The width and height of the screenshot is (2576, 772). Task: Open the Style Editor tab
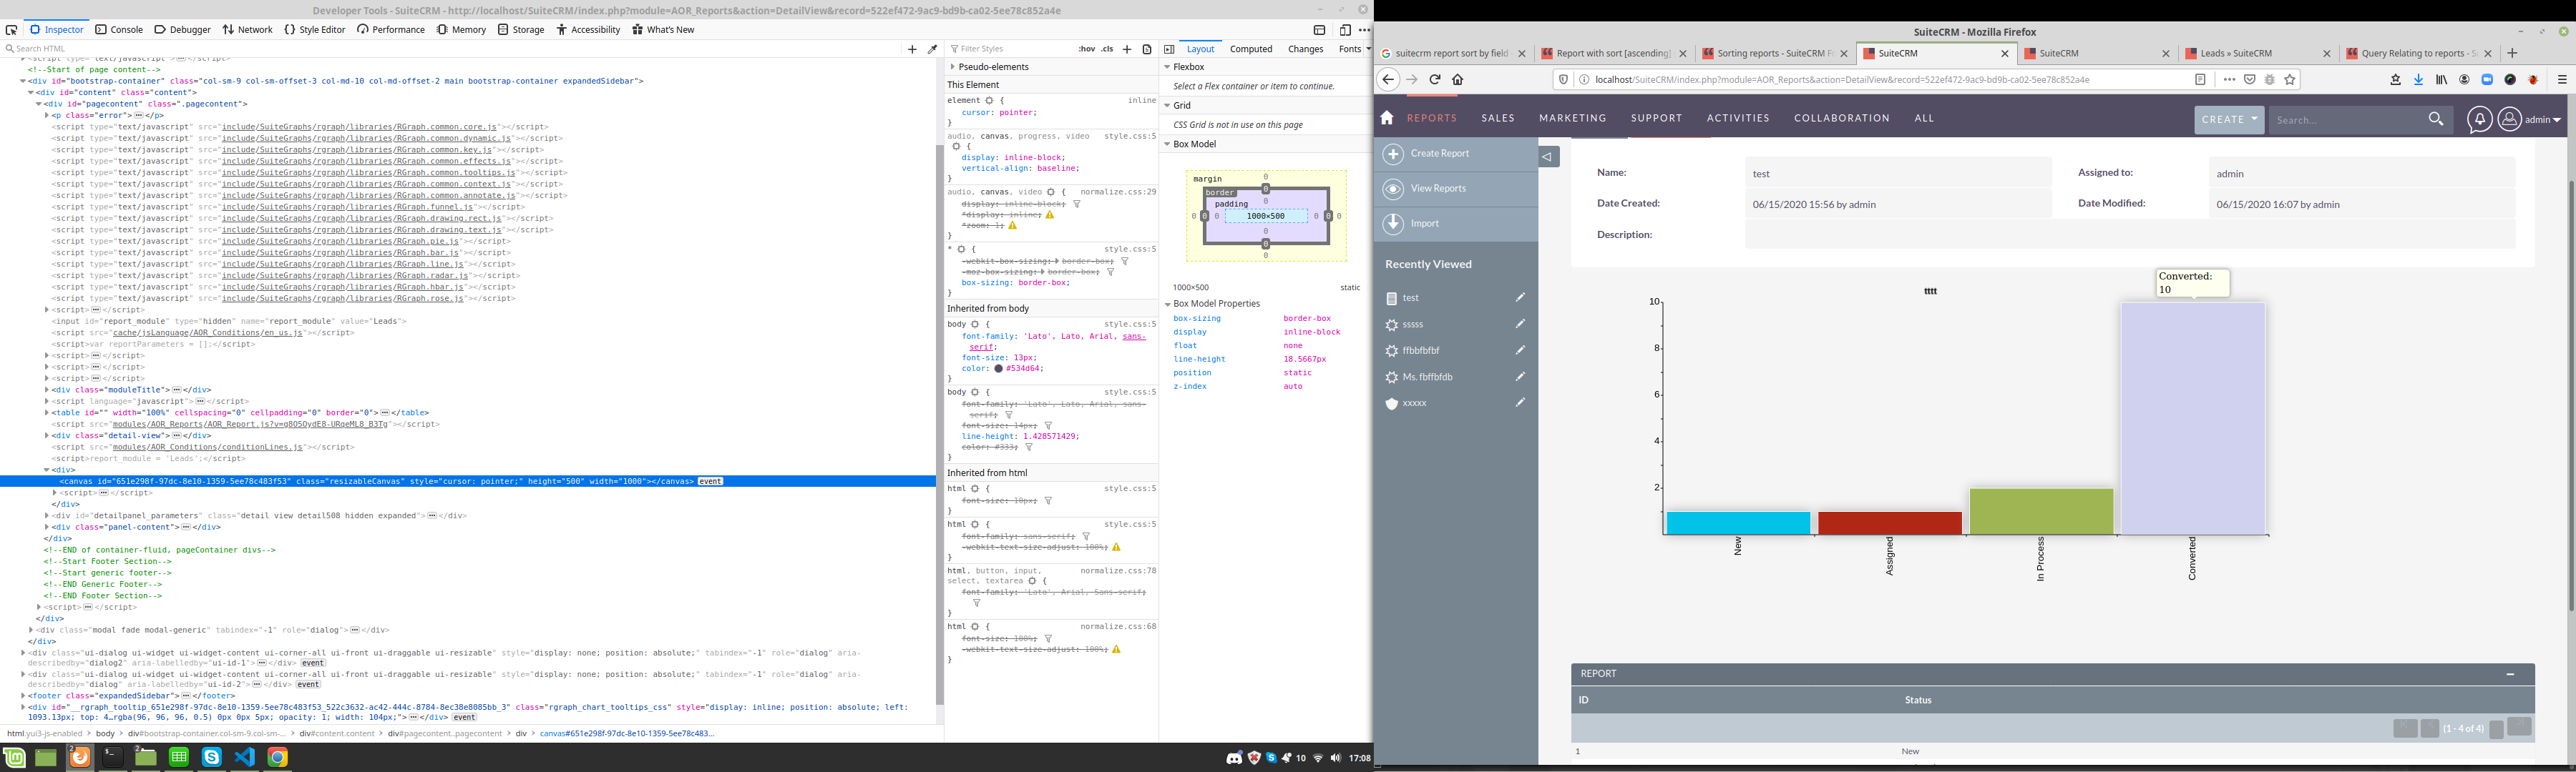pyautogui.click(x=315, y=30)
